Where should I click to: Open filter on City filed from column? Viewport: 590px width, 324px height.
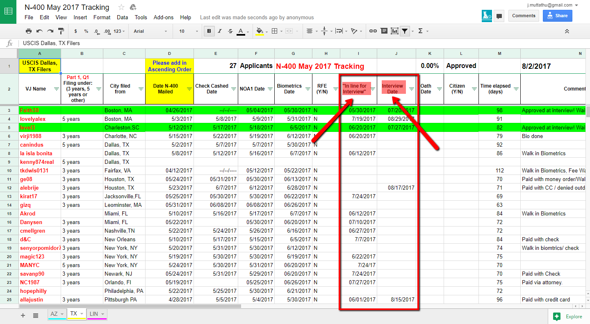pyautogui.click(x=141, y=89)
